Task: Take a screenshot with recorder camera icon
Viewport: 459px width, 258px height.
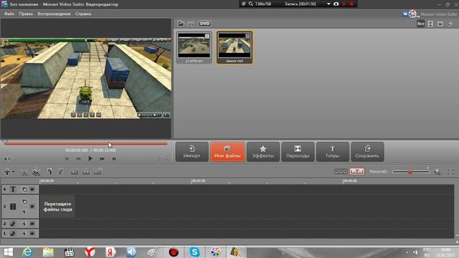Action: tap(336, 4)
